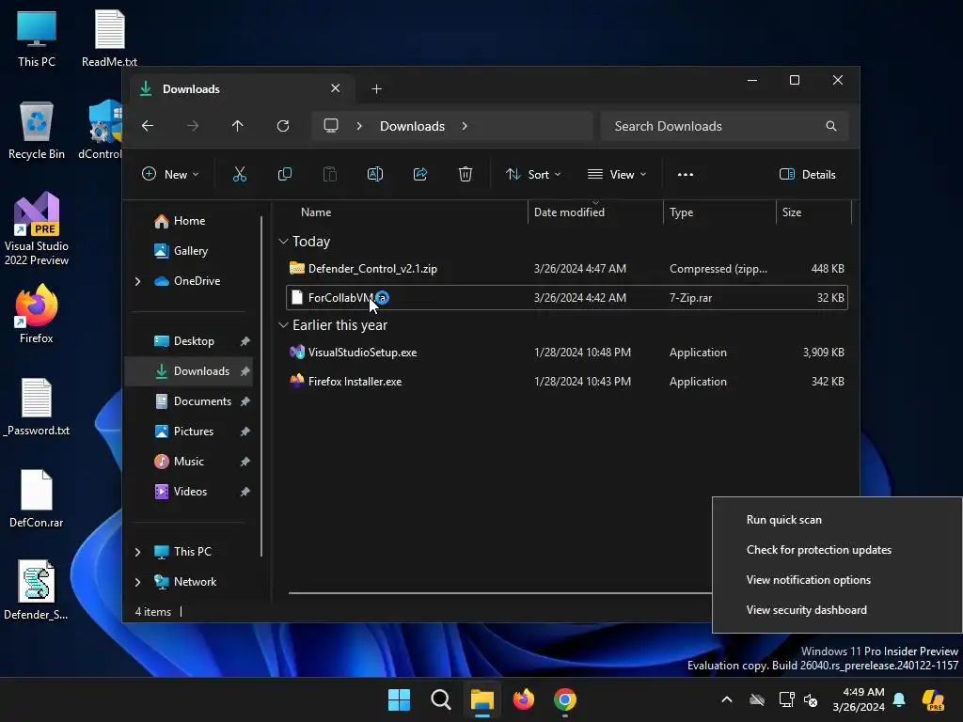
Task: Open the View dropdown
Action: pos(617,174)
